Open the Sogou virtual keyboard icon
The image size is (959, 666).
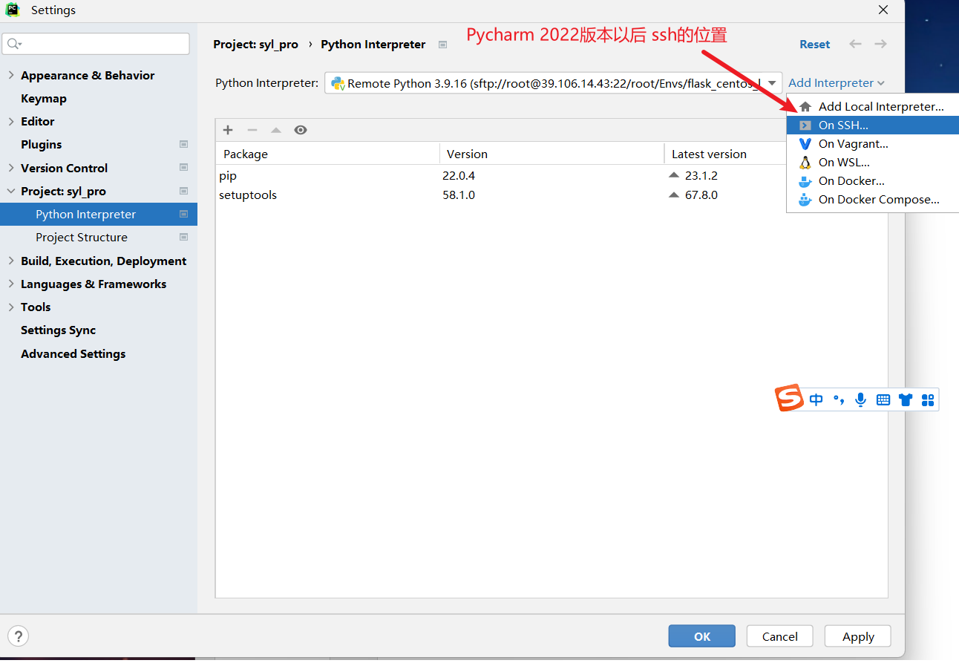pos(883,399)
